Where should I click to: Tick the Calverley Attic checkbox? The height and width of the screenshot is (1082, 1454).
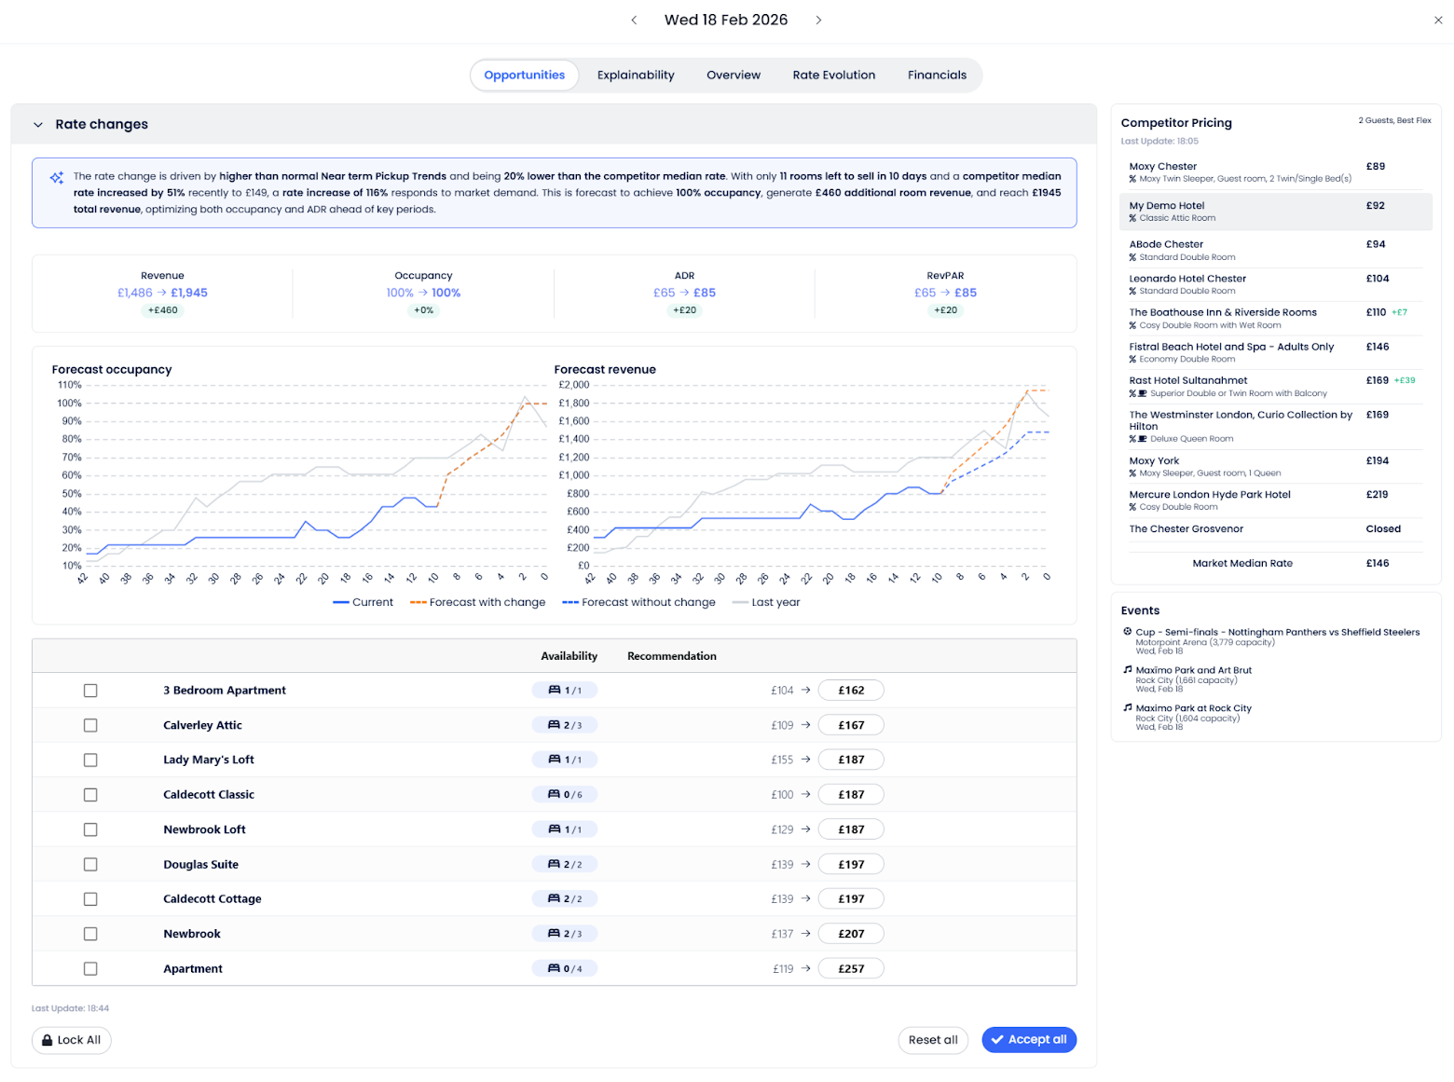click(x=90, y=725)
